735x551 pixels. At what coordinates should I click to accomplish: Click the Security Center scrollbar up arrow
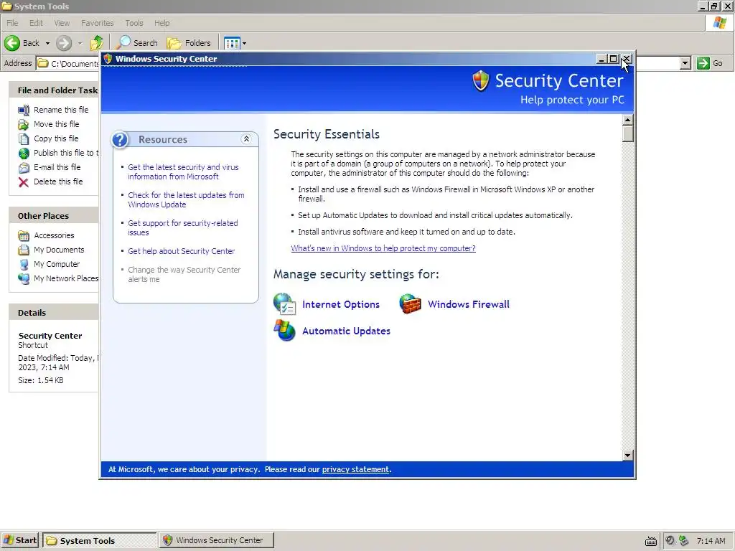628,121
